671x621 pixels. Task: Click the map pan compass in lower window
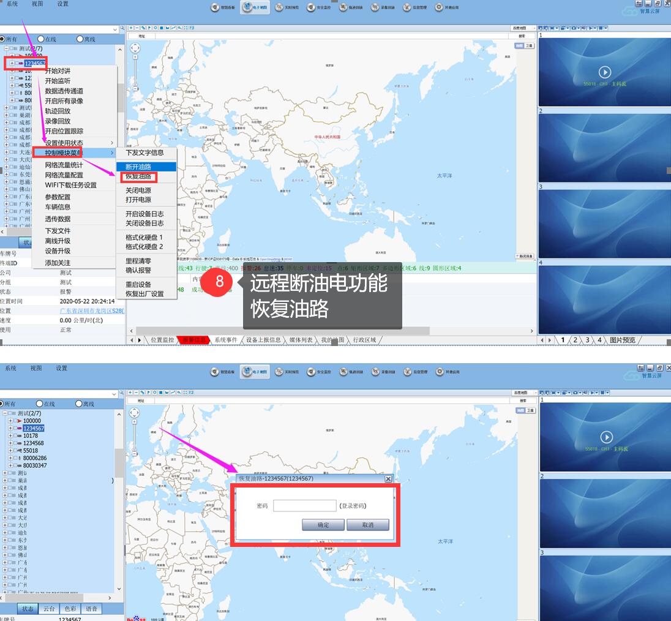coord(135,413)
